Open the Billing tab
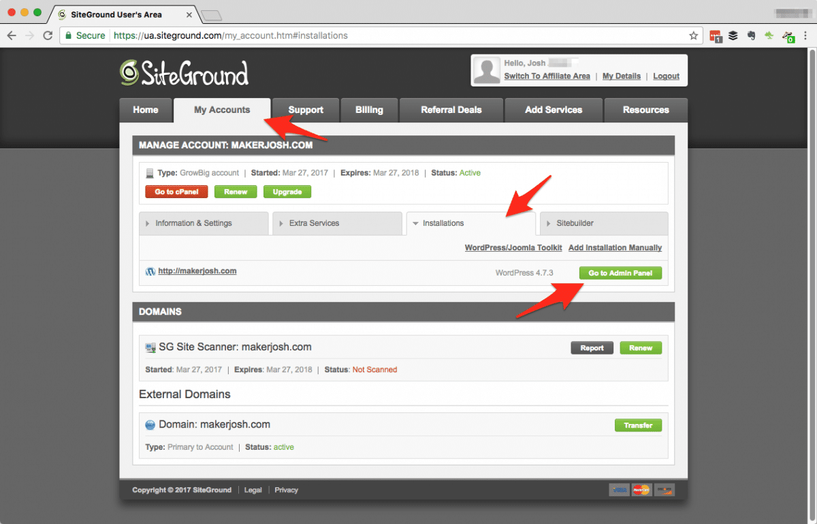Screen dimensions: 817x524 tap(369, 110)
